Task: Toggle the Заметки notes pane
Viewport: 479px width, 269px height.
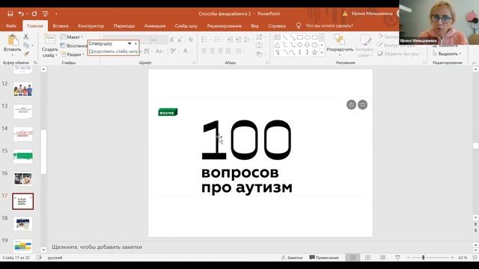Action: point(292,258)
